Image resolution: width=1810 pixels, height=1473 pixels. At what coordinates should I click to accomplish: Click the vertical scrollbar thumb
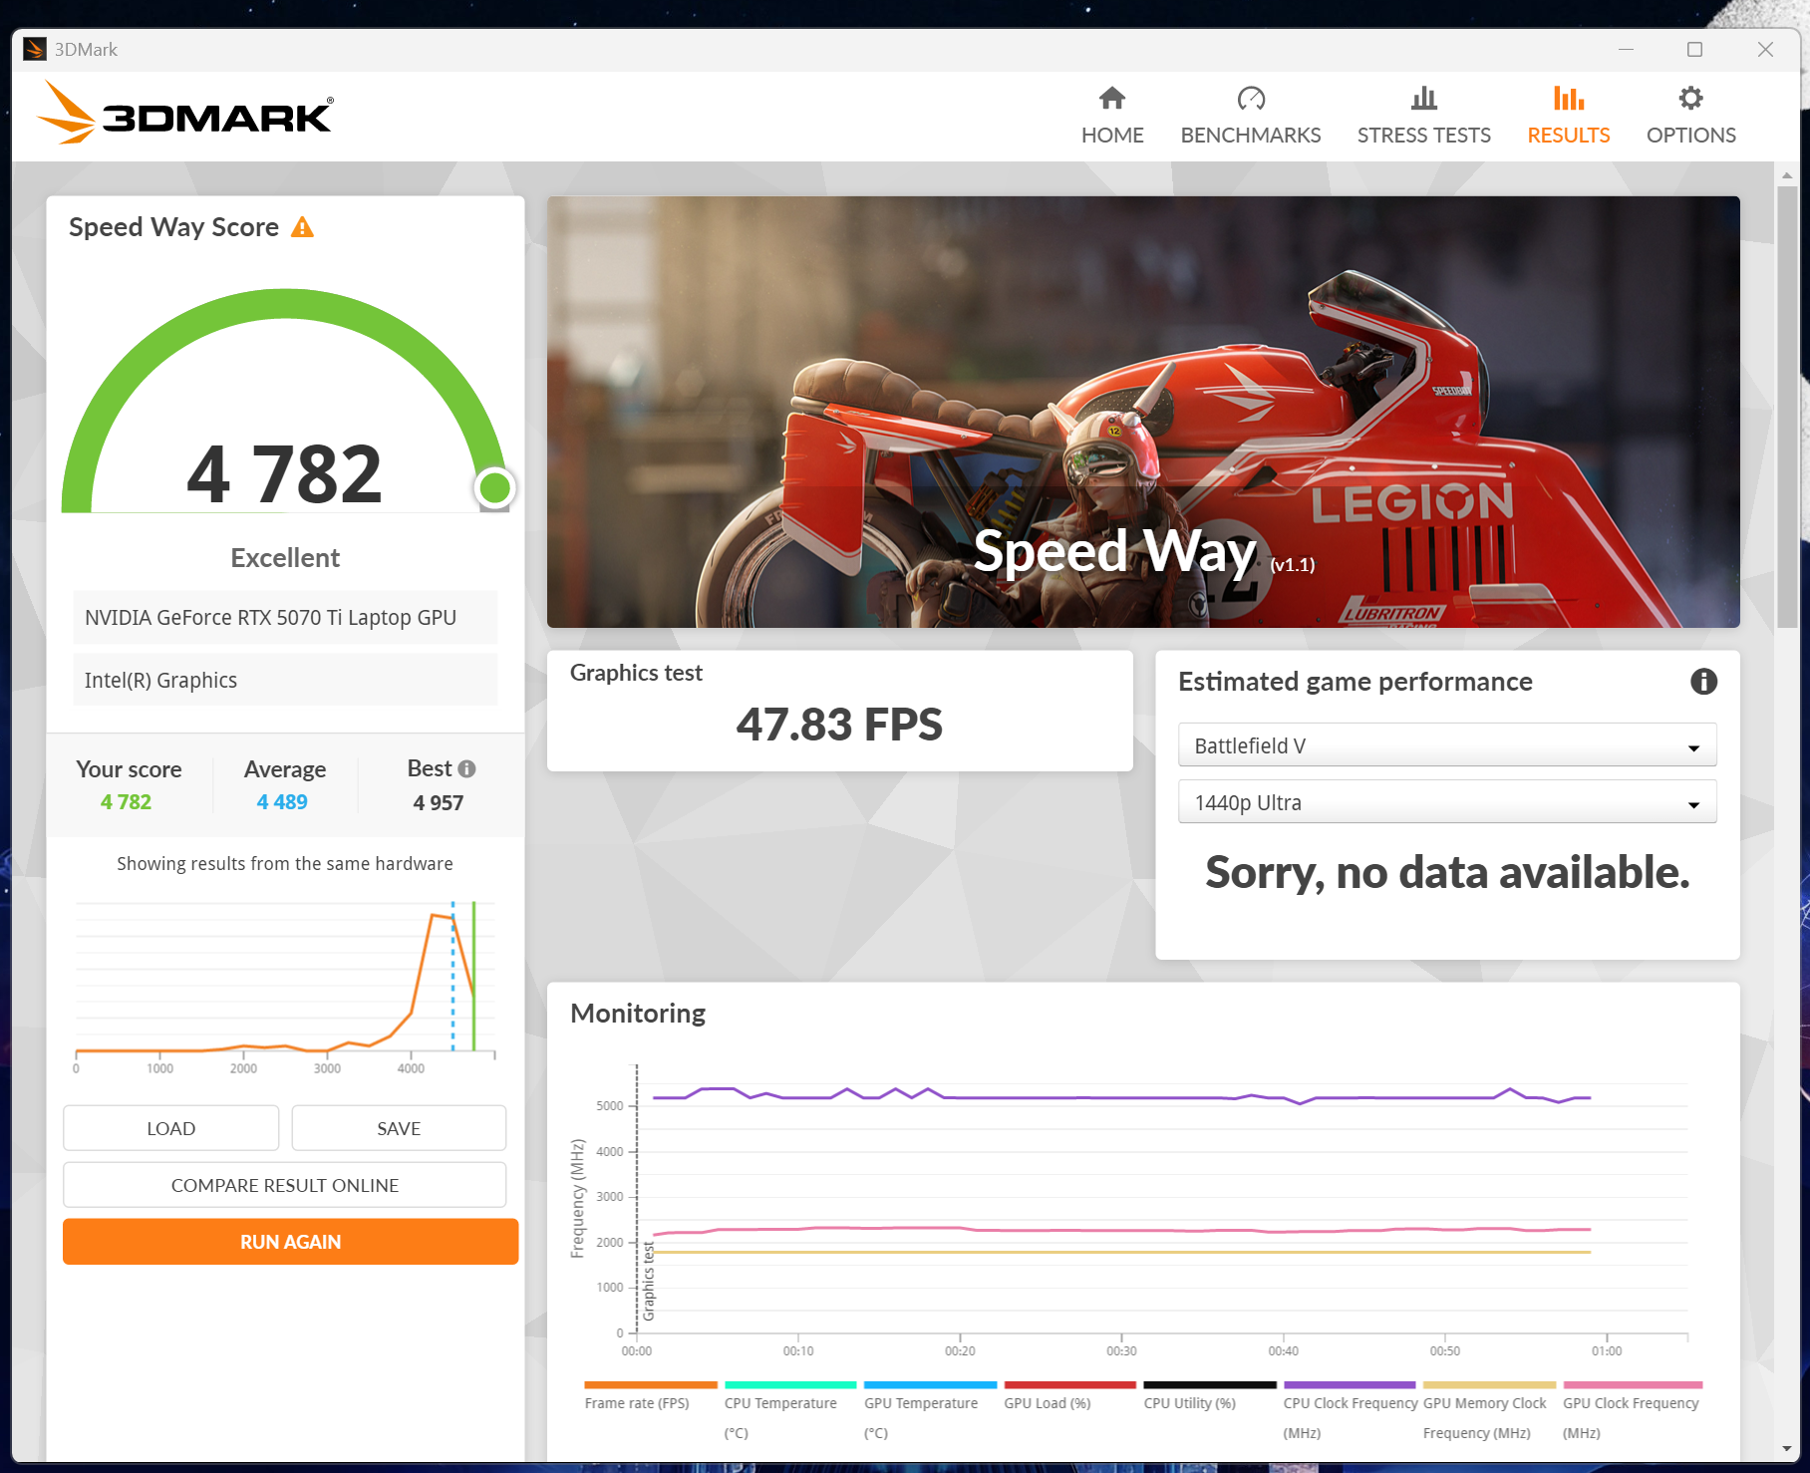point(1787,407)
